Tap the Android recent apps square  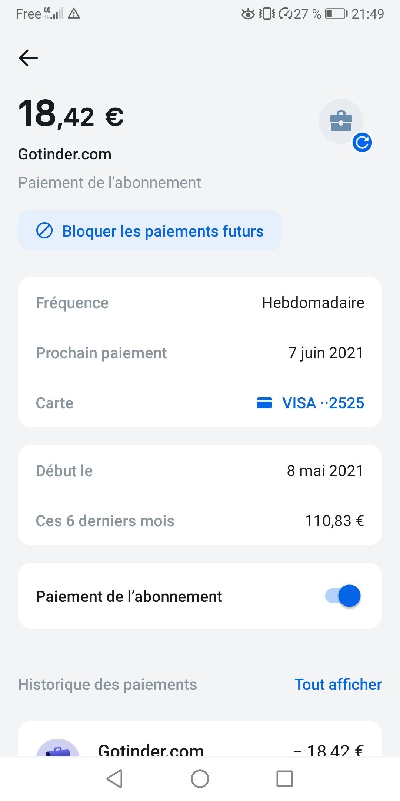pyautogui.click(x=285, y=779)
